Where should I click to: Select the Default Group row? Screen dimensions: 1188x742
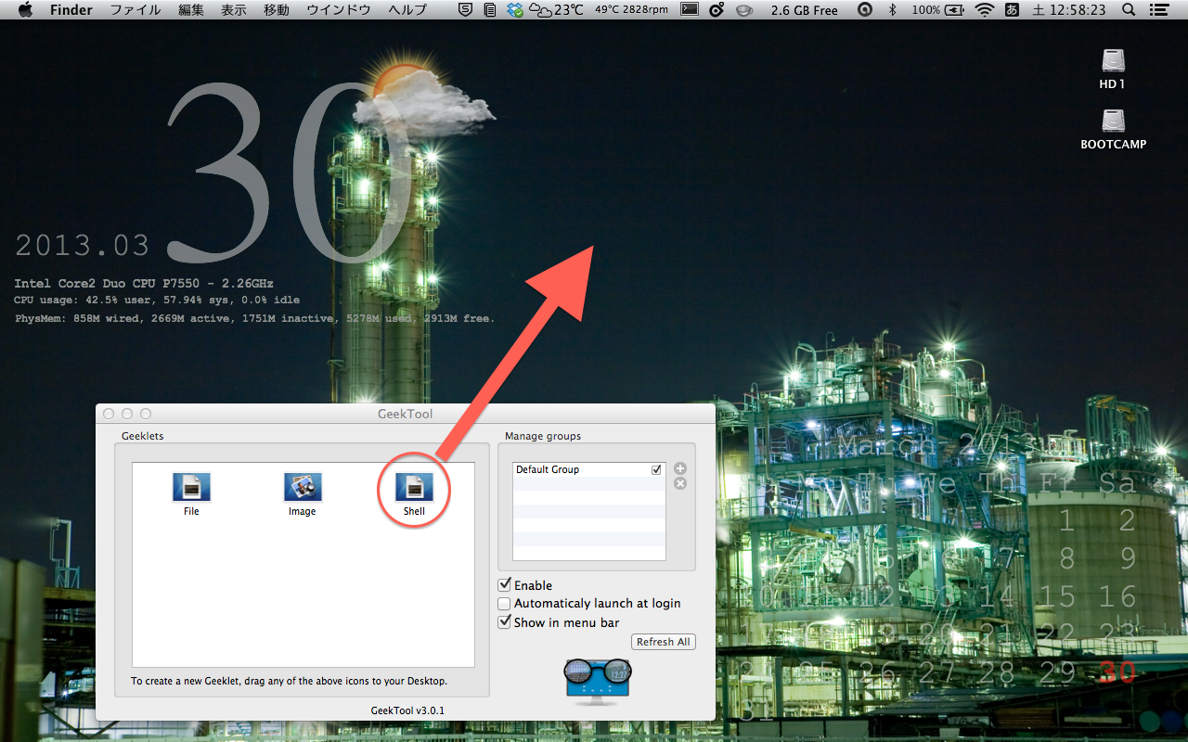589,469
